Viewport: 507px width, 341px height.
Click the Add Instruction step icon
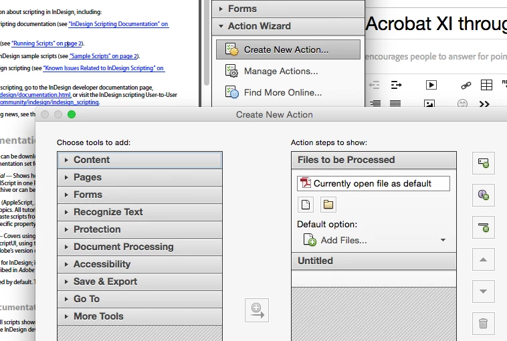(484, 195)
